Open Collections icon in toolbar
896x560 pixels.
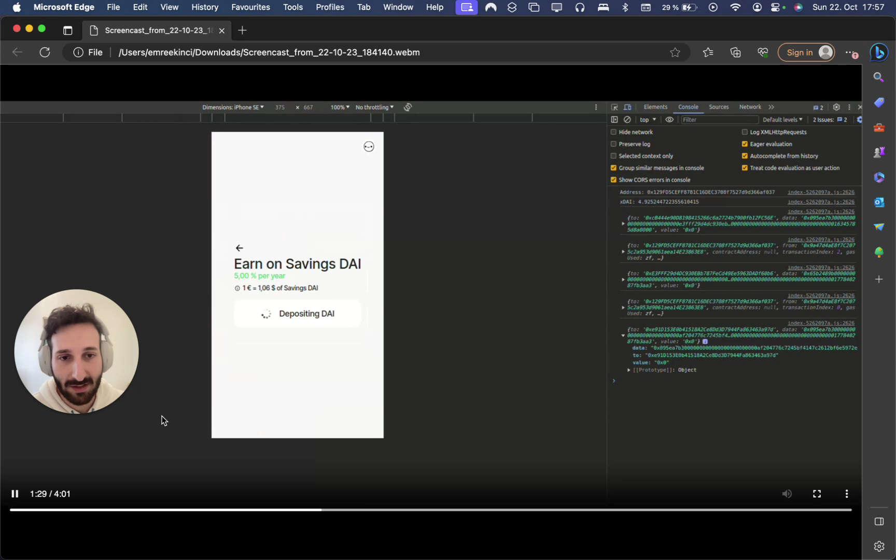point(735,52)
